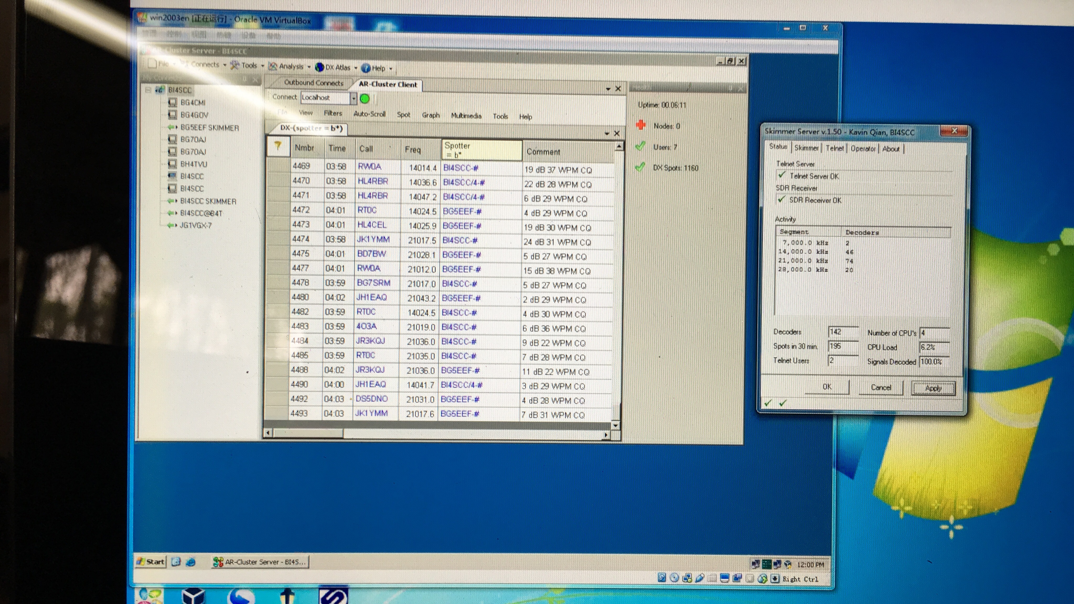Viewport: 1074px width, 604px height.
Task: Open the Multimedia menu
Action: pos(466,116)
